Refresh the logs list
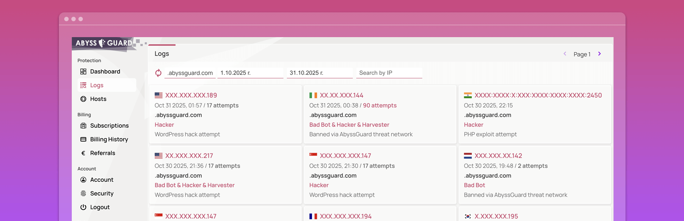Viewport: 684px width, 221px height. 158,73
